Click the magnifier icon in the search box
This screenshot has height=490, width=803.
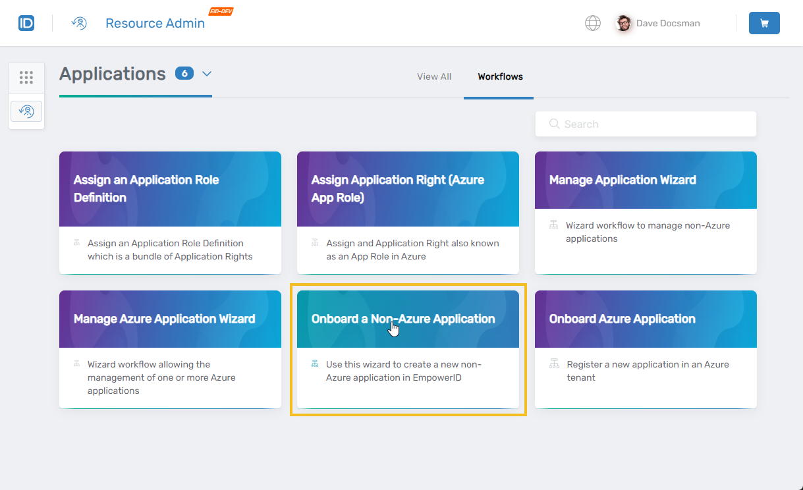point(554,124)
